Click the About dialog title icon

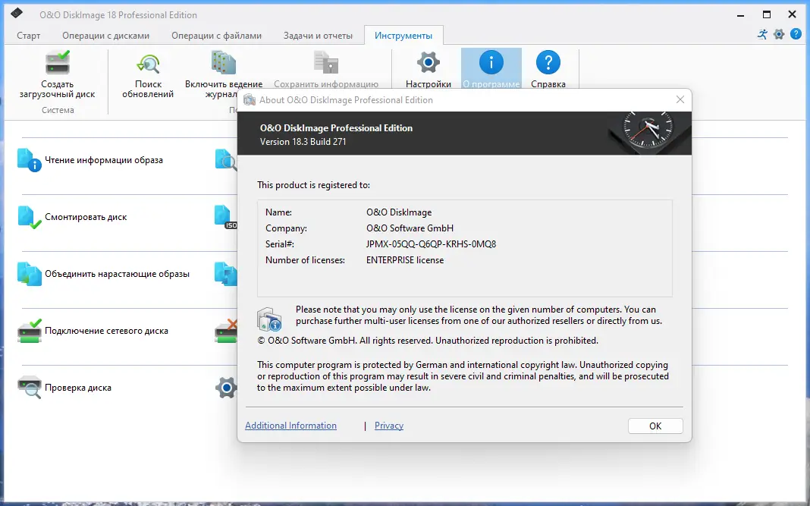(250, 99)
